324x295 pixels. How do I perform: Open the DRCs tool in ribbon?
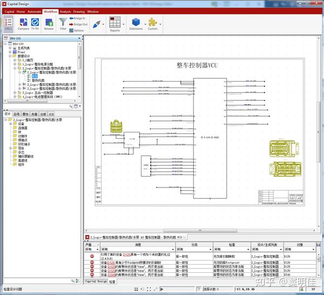pos(9,24)
